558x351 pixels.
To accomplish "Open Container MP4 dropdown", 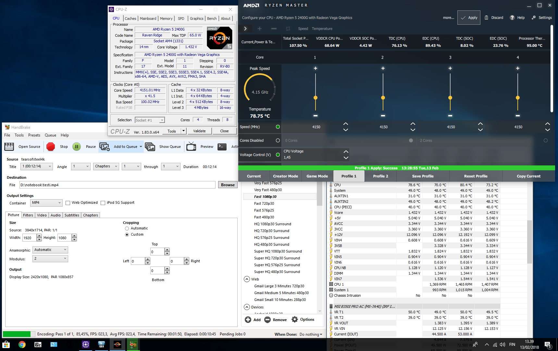I will [x=46, y=203].
